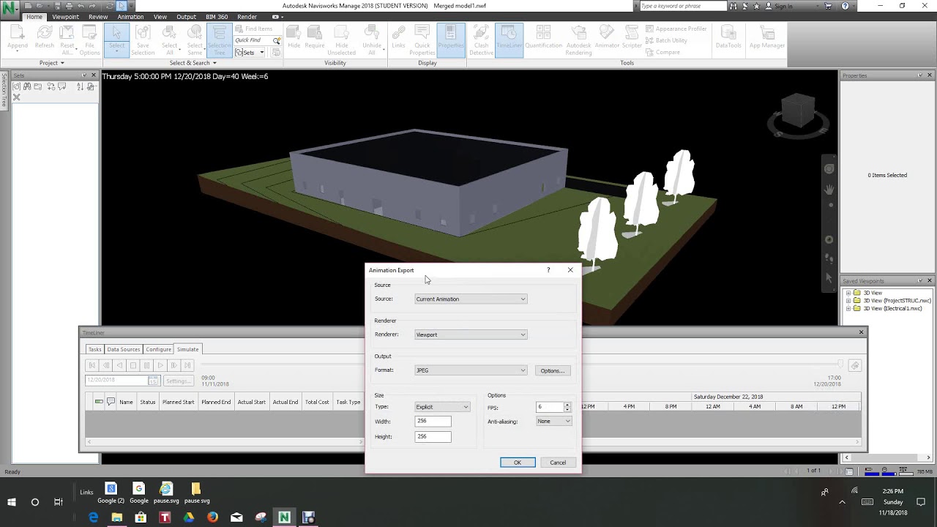The height and width of the screenshot is (527, 937).
Task: Open File Options in the Project group
Action: pos(89,40)
